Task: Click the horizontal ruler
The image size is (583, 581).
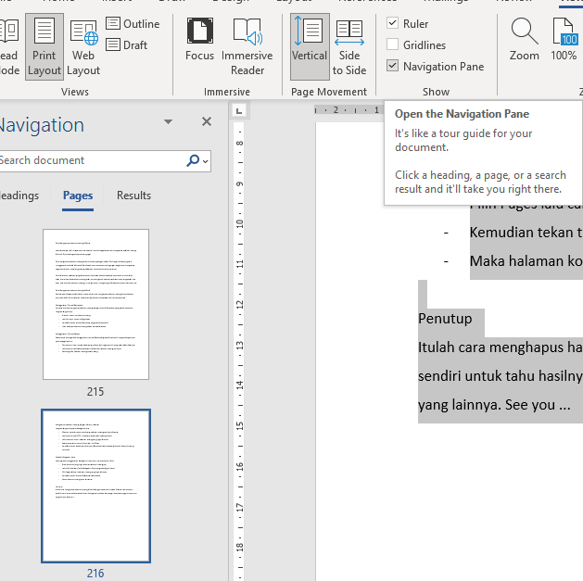Action: coord(349,110)
